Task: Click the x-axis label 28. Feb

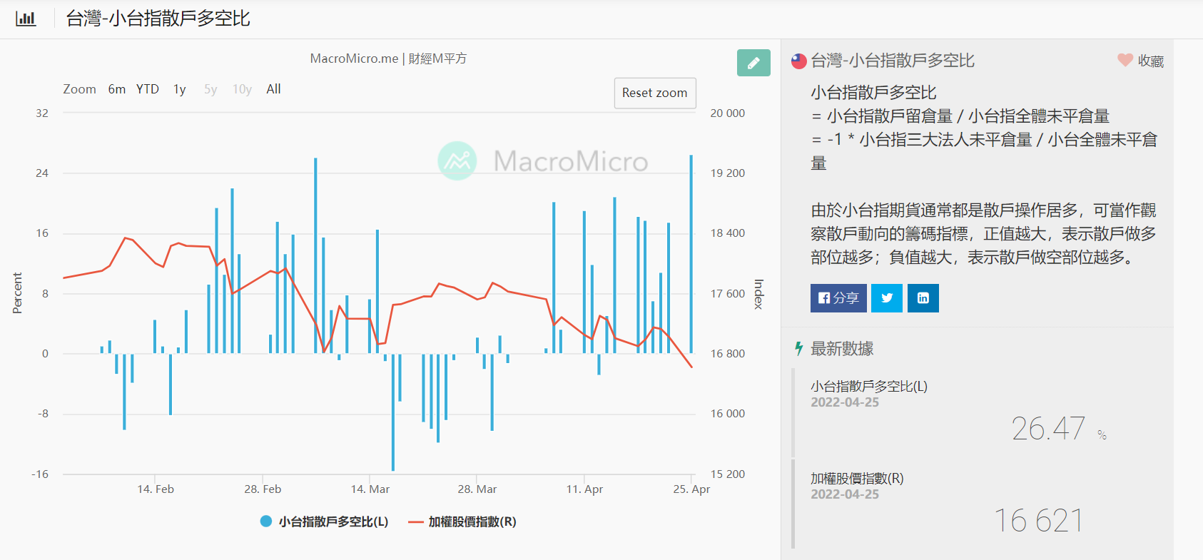Action: coord(263,489)
